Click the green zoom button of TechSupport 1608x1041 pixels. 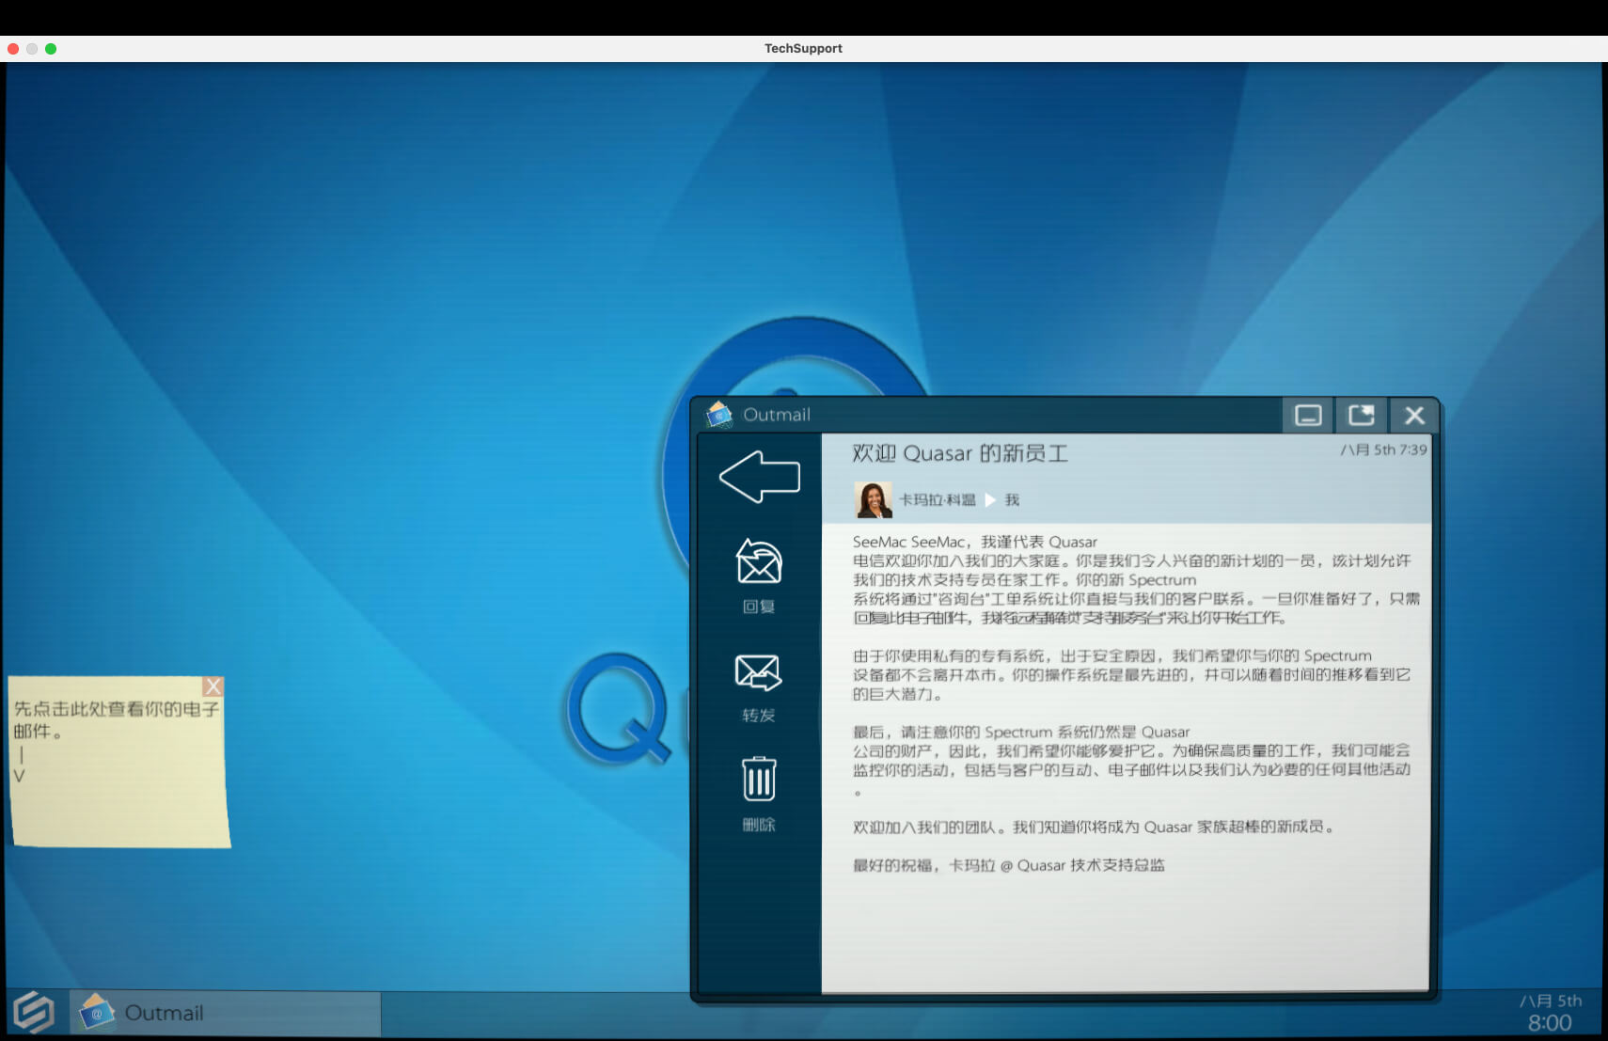point(51,49)
